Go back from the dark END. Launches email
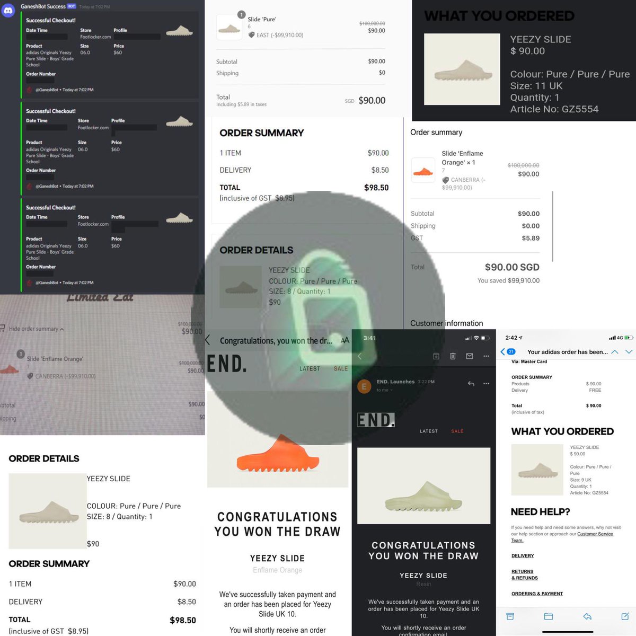Viewport: 636px width, 636px height. tap(359, 356)
